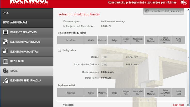This screenshot has width=190, height=107.
Task: Click Nuostoliai [%] header in insulation materials table
Action: [x=138, y=40]
